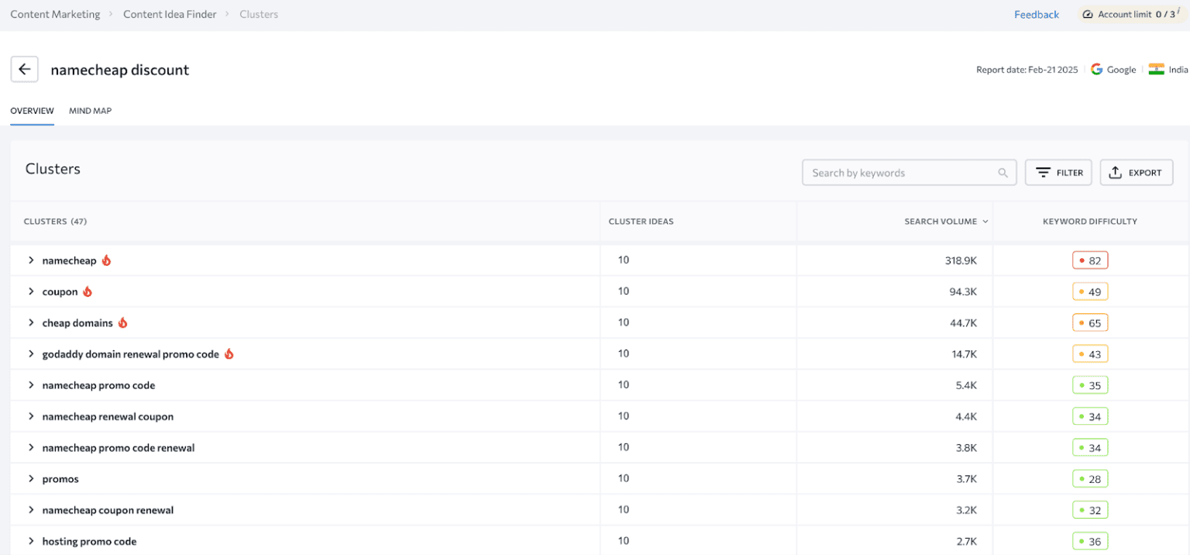Click the Export button
The image size is (1190, 555).
click(x=1137, y=173)
